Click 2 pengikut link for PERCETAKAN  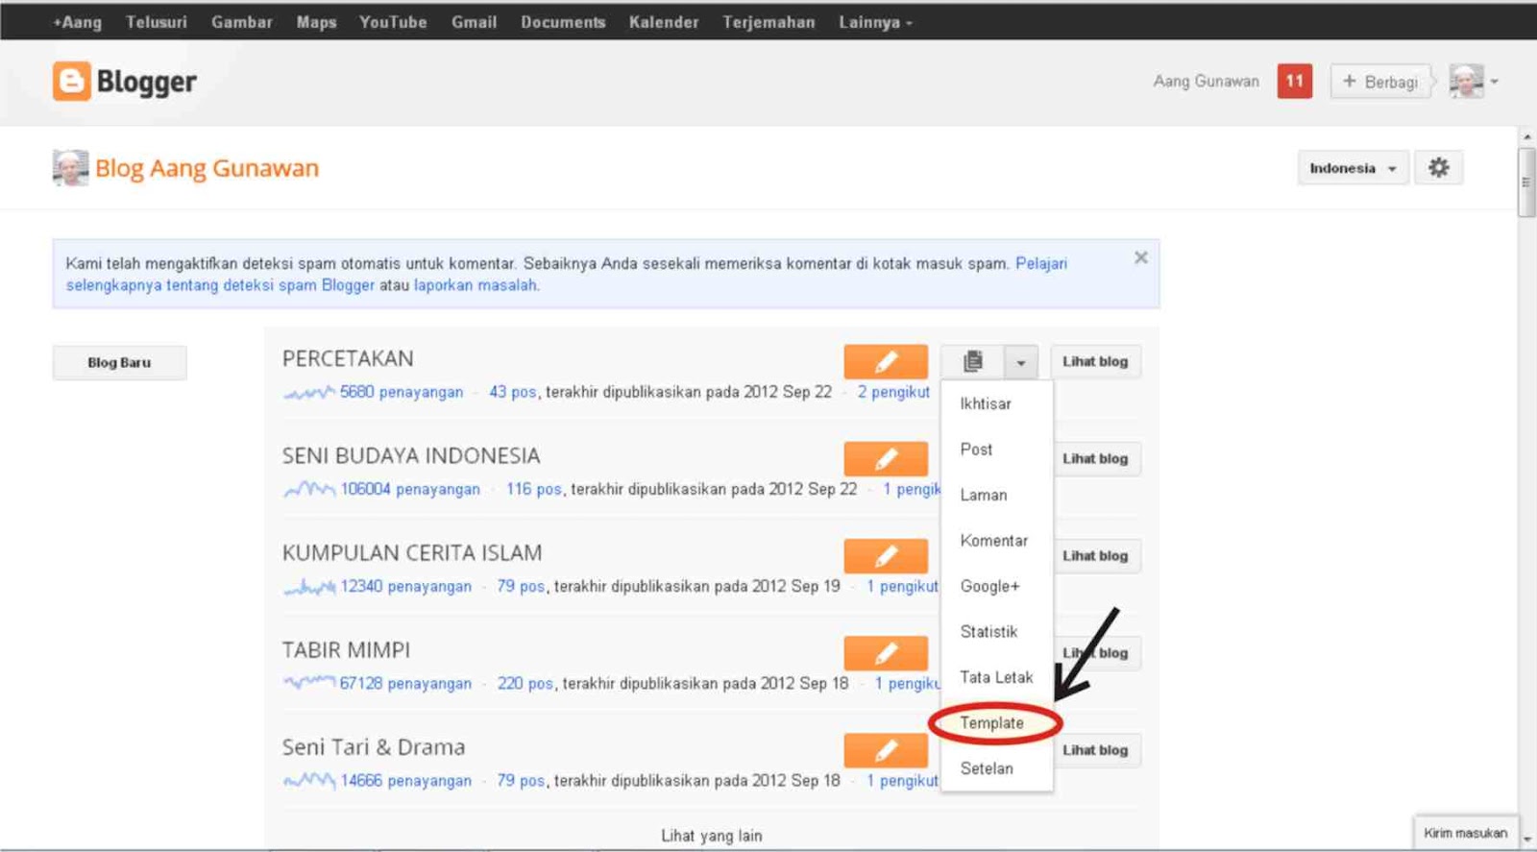point(893,392)
